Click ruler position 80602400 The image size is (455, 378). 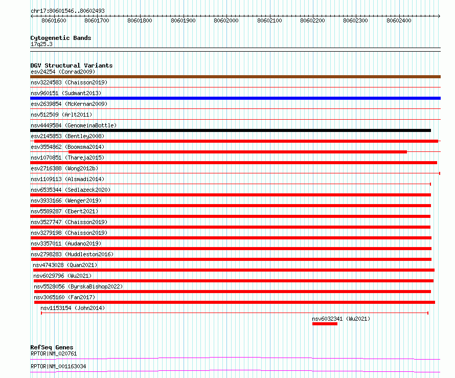399,20
